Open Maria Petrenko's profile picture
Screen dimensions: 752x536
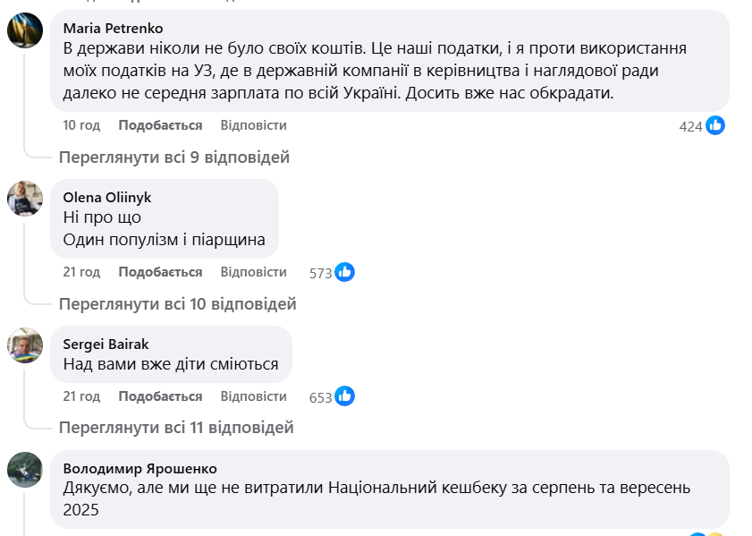(25, 30)
